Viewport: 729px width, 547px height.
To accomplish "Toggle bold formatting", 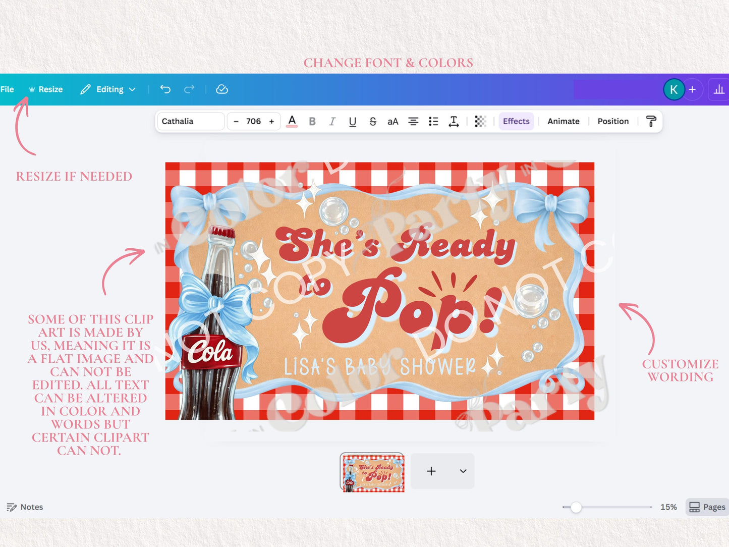I will [x=312, y=121].
